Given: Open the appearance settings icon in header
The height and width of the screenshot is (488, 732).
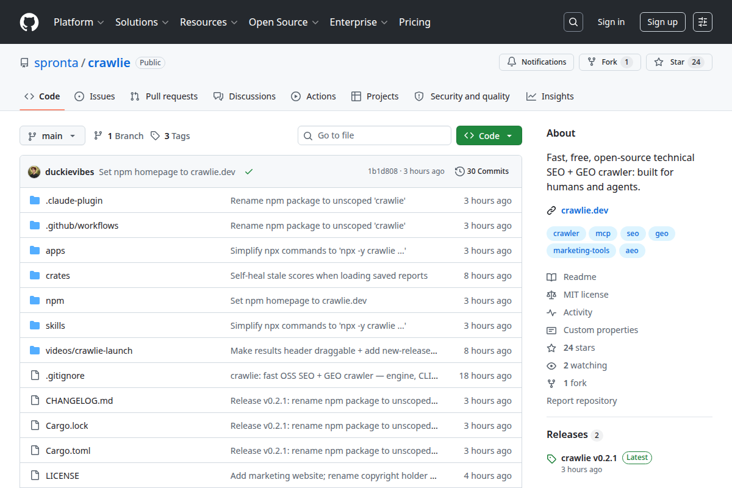Looking at the screenshot, I should click(x=703, y=22).
